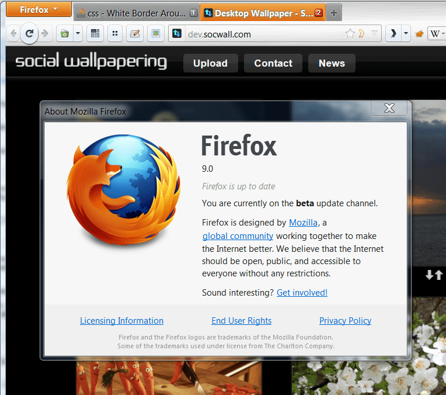Open the News page
Image resolution: width=446 pixels, height=395 pixels.
click(x=332, y=63)
